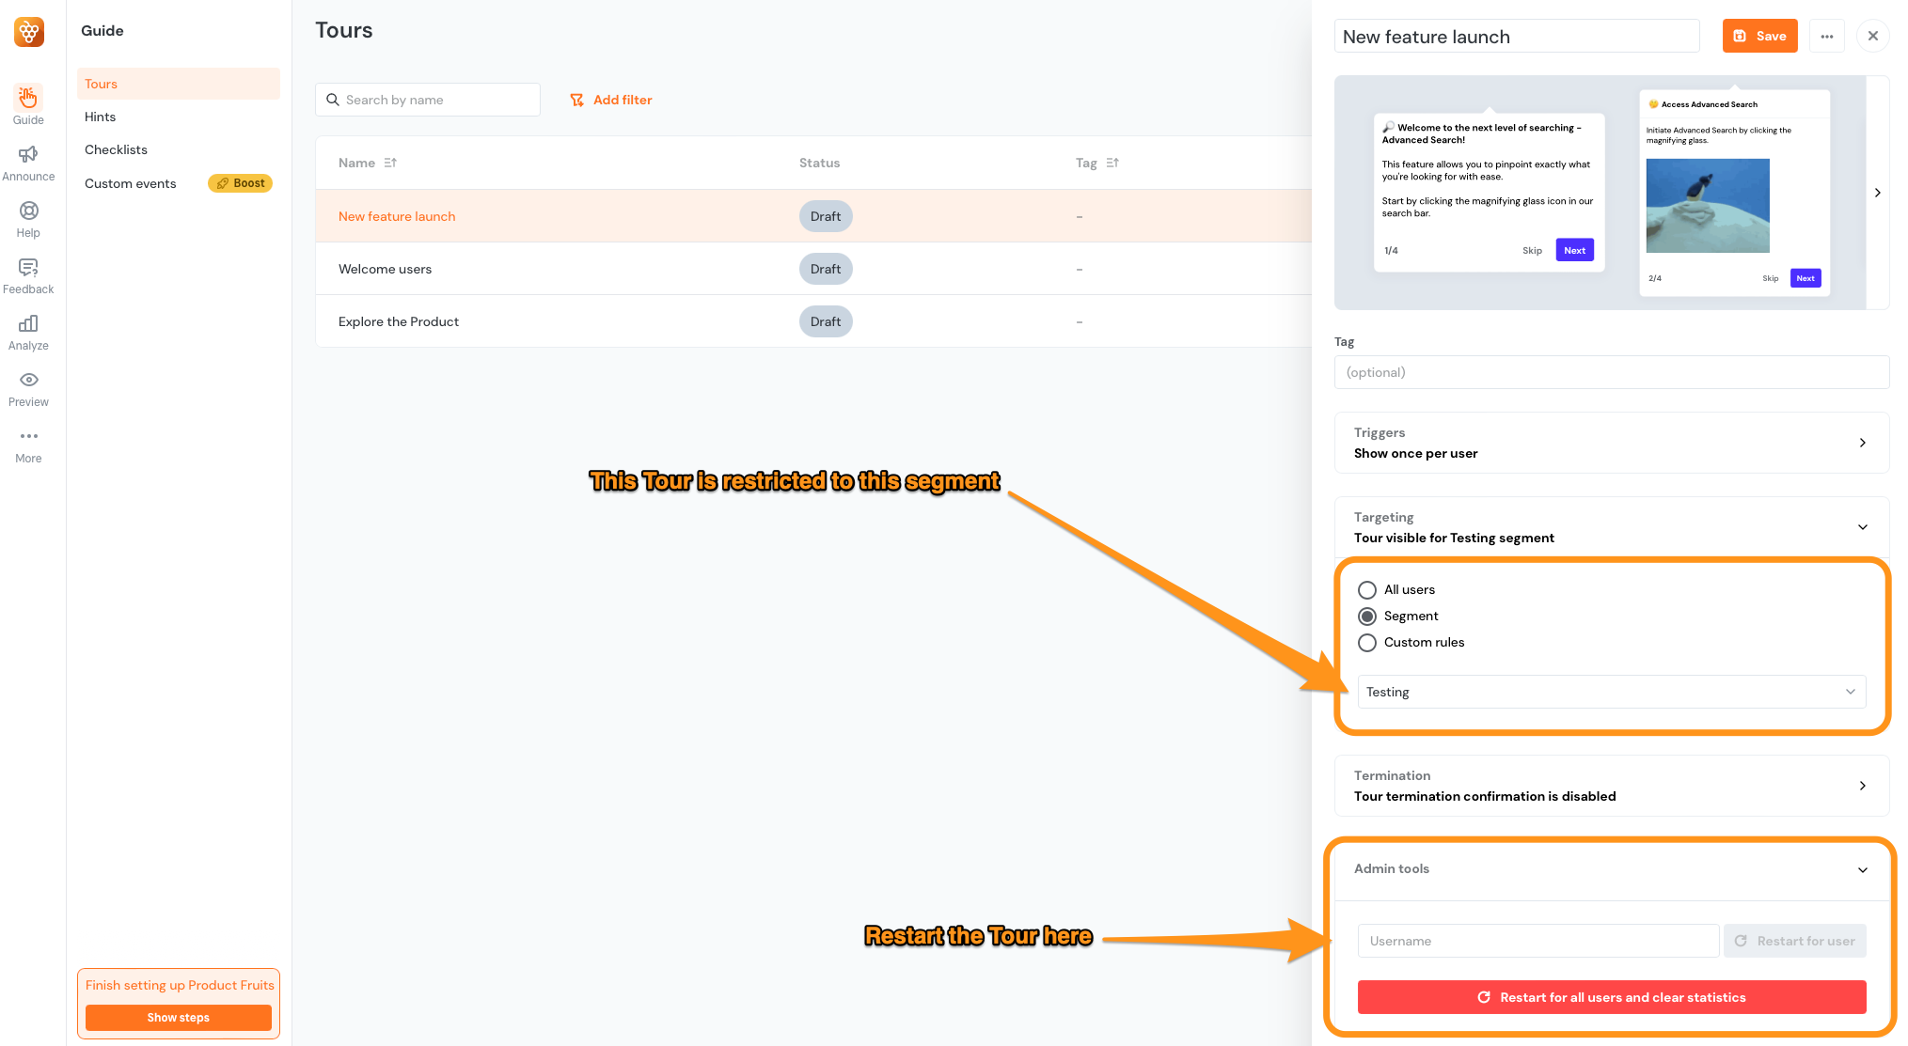Sort the tours by Name column
1908x1046 pixels.
tap(390, 163)
